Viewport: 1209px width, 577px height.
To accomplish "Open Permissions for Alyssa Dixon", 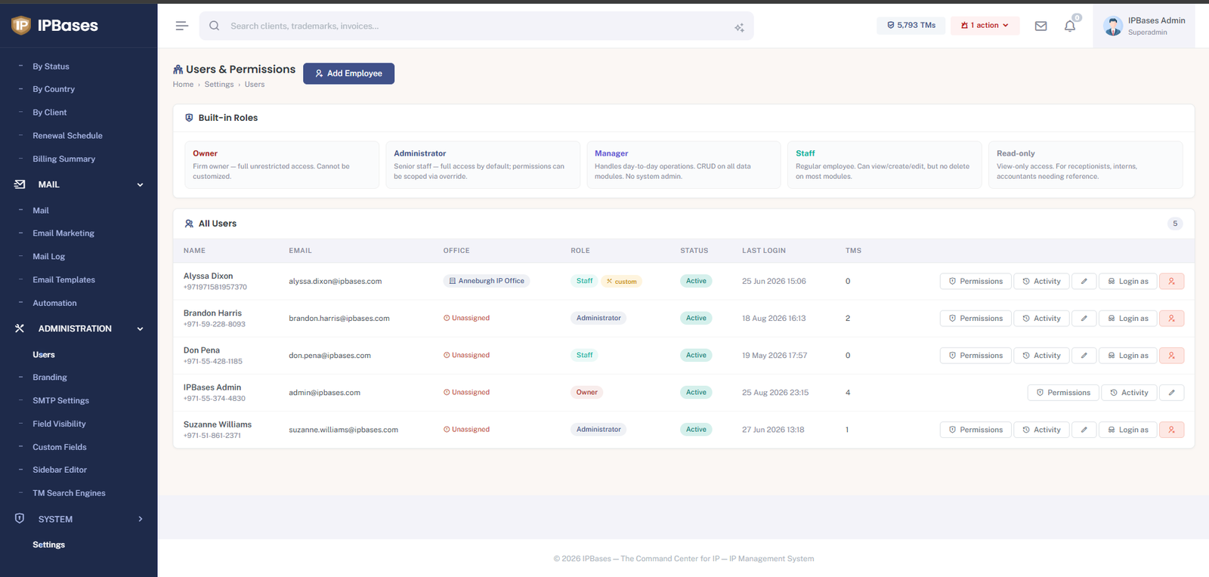I will pyautogui.click(x=976, y=281).
